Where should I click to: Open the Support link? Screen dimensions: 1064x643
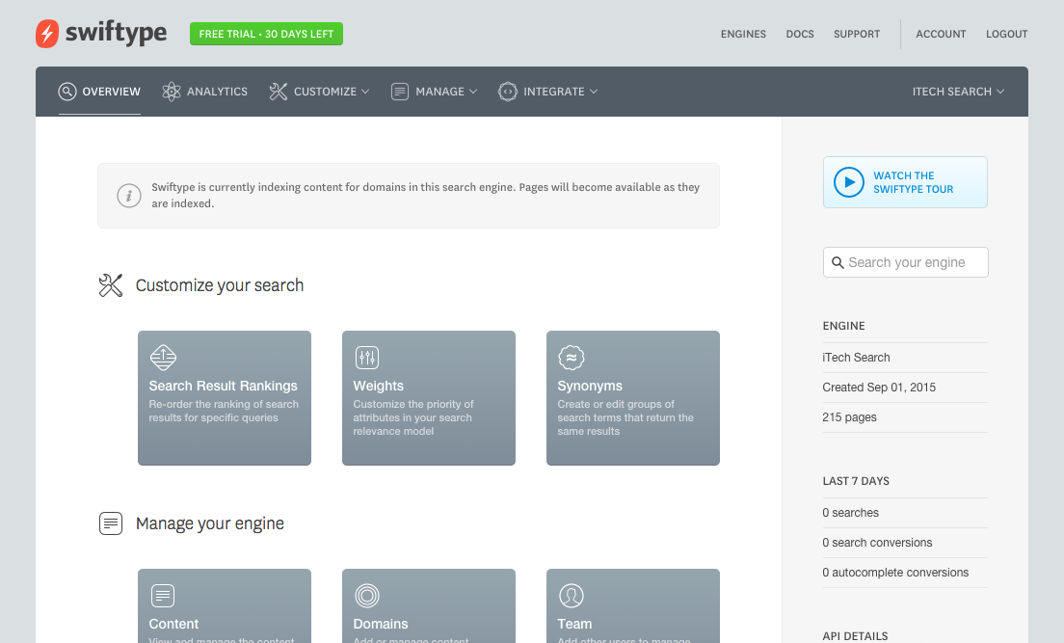[x=857, y=34]
